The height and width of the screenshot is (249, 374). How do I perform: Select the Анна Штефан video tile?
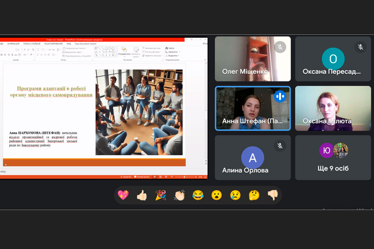pos(253,108)
